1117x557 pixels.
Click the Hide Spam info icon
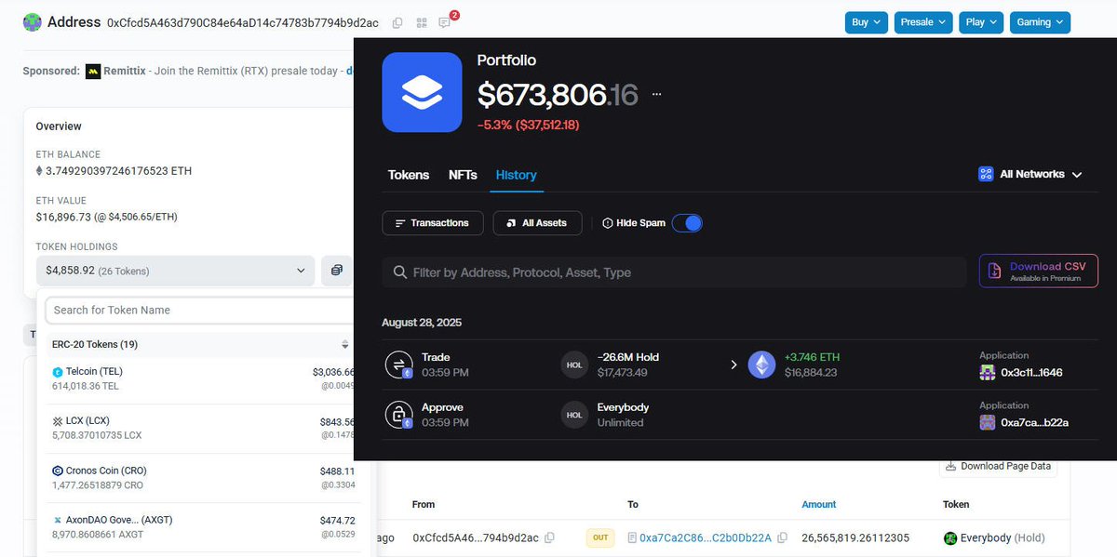608,223
